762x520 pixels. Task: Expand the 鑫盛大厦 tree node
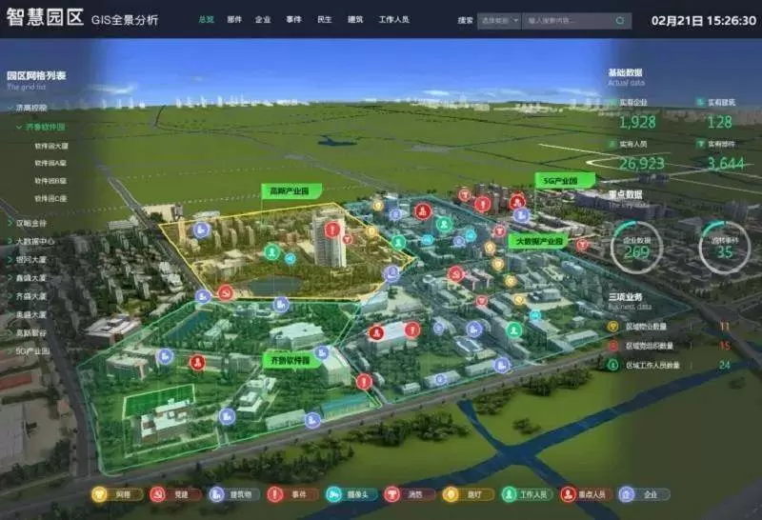pos(10,278)
